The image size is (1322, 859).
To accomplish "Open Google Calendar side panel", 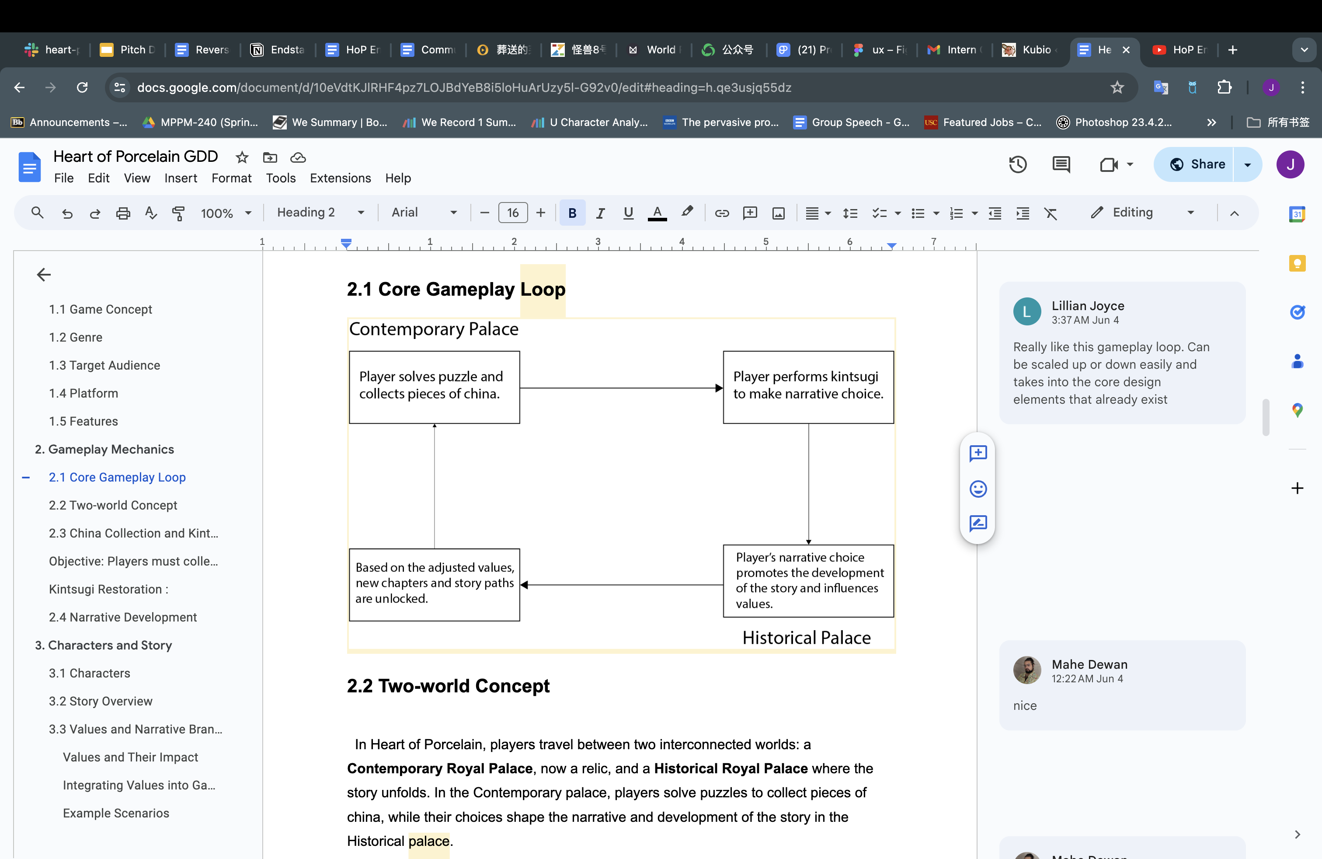I will [1297, 214].
